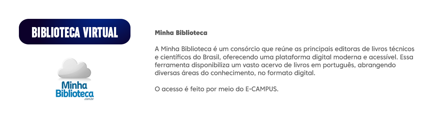Screen dimensions: 439x118
Task: Click the sentence beginning O acesso é feito
Action: pyautogui.click(x=217, y=90)
